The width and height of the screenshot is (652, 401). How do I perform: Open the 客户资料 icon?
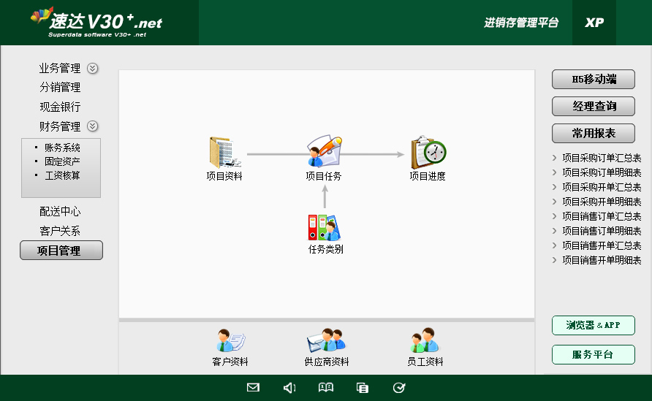point(231,342)
